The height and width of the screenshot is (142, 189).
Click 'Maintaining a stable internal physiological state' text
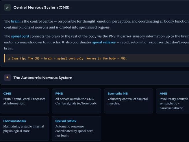[x=23, y=129]
